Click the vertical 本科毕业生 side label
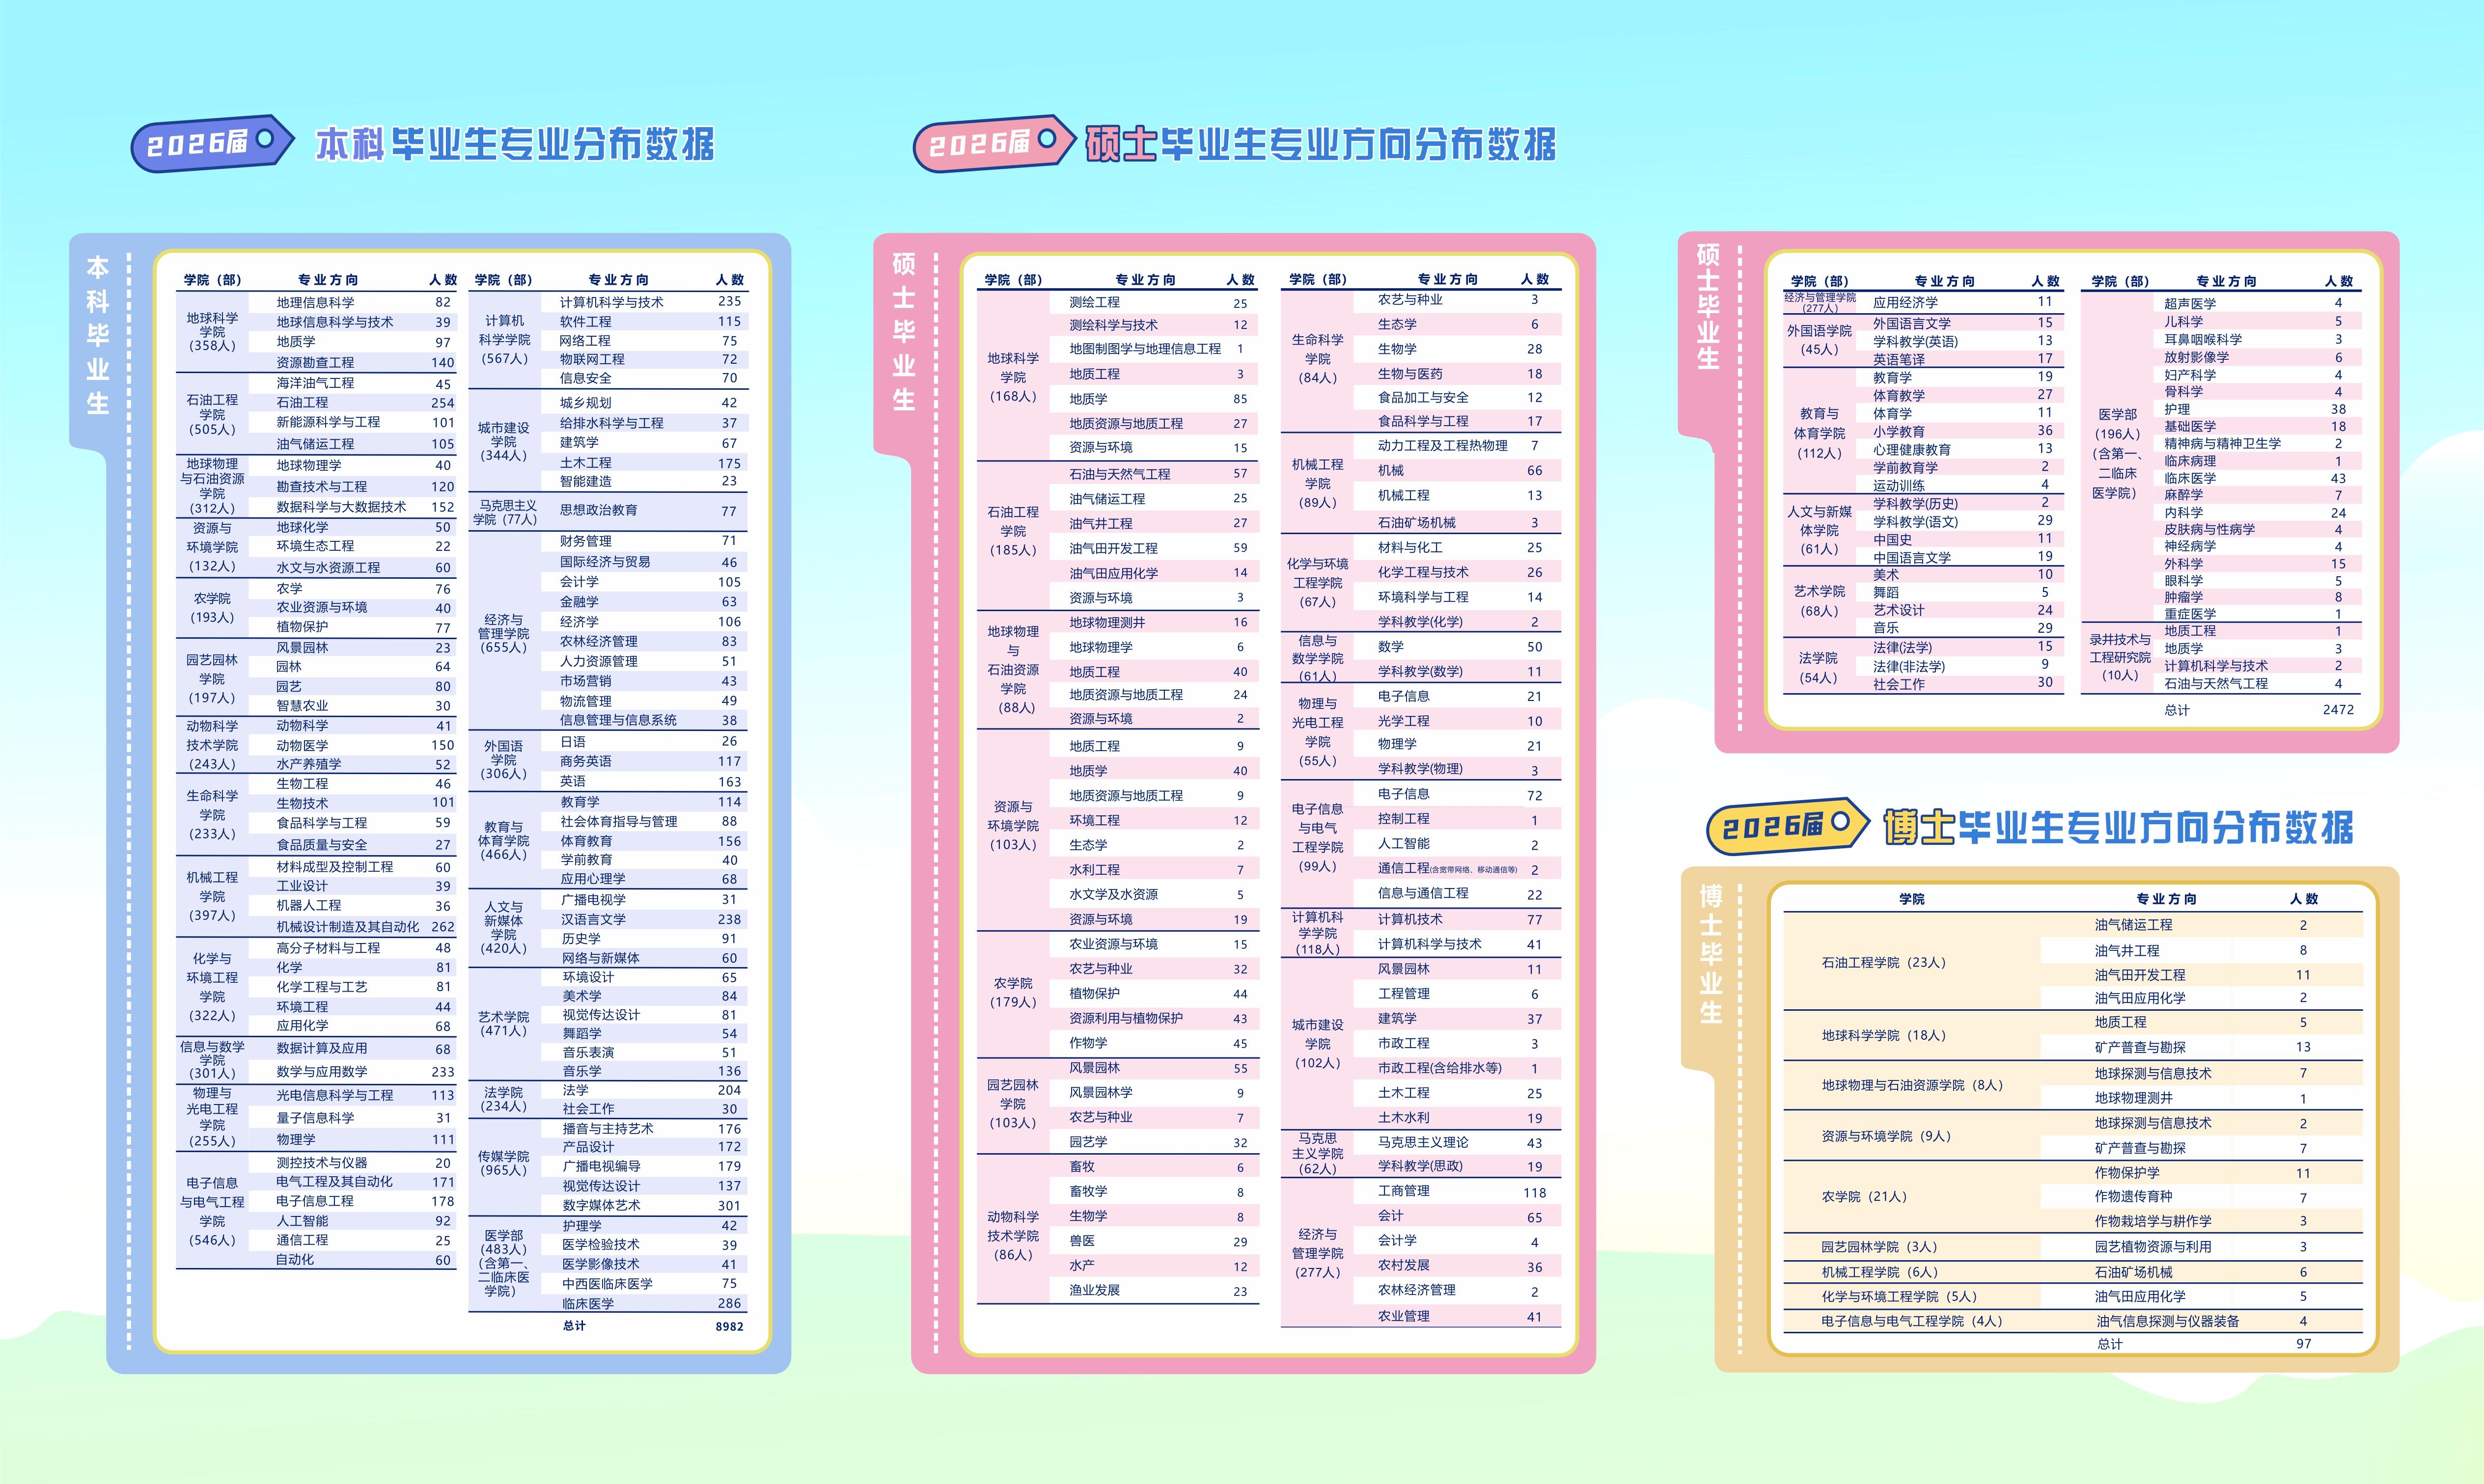Image resolution: width=2484 pixels, height=1484 pixels. click(x=97, y=335)
